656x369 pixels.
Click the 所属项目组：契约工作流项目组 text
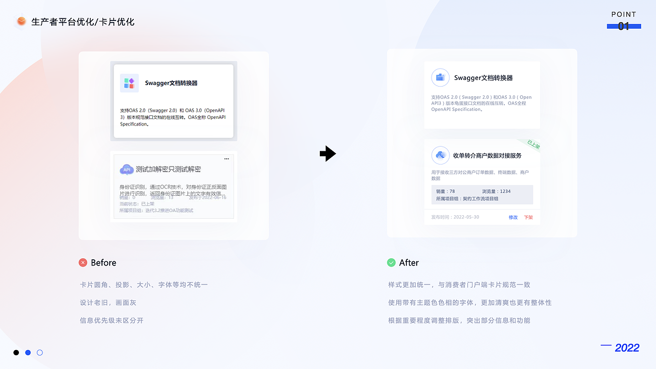(467, 198)
